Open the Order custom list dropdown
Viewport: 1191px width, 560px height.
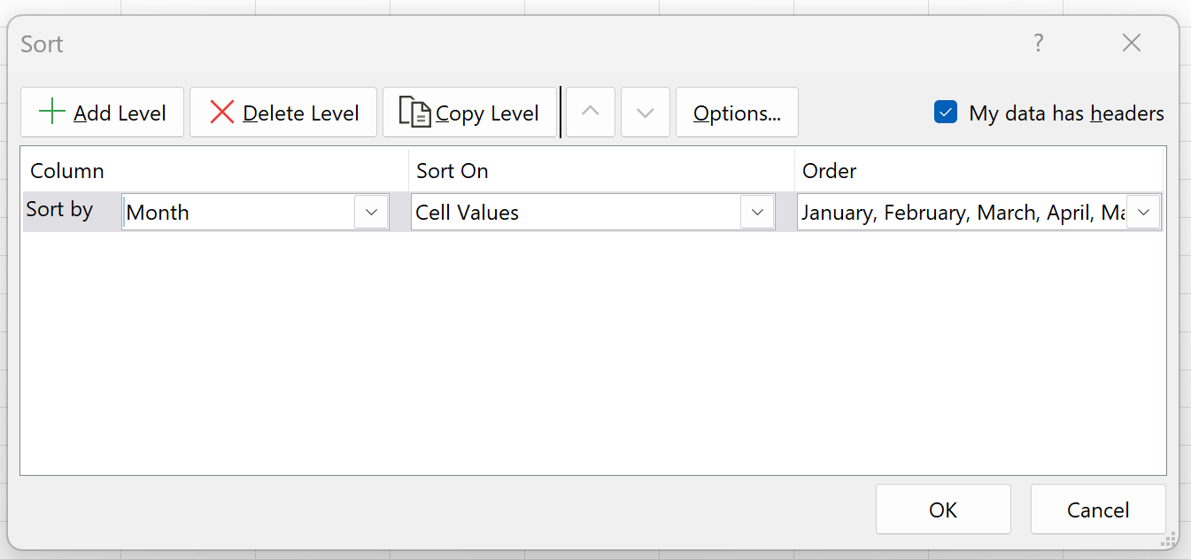click(1143, 213)
